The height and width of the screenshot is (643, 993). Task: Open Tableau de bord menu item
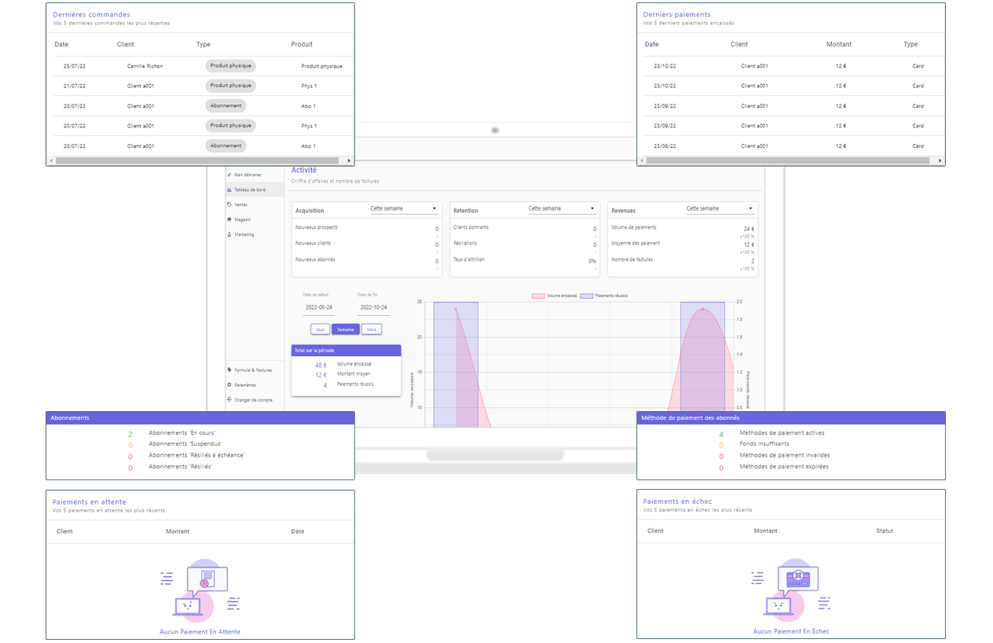(x=250, y=189)
